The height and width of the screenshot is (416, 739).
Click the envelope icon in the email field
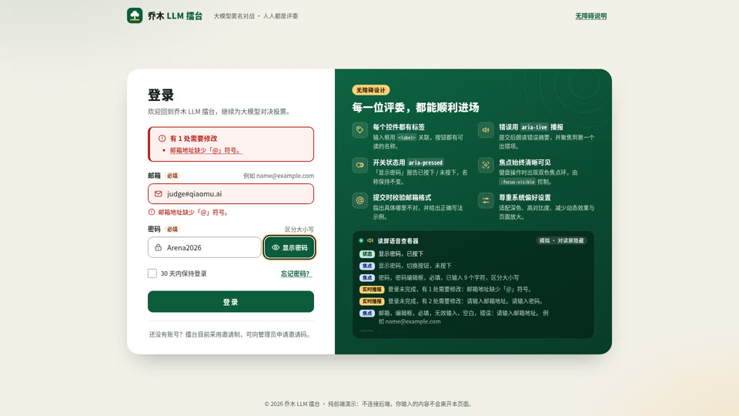[x=159, y=194]
